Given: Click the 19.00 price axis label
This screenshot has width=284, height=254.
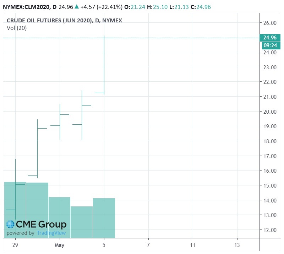Looking at the screenshot, I should pos(269,126).
